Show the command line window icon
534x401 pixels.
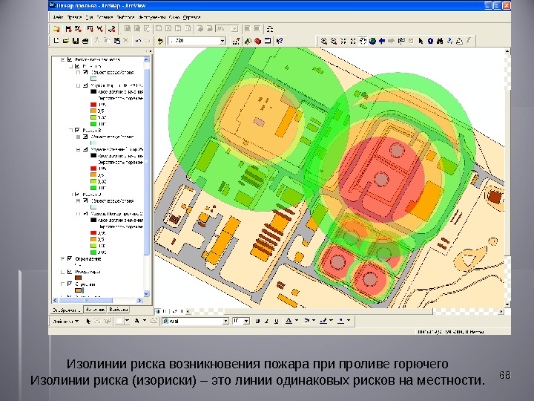pos(268,41)
